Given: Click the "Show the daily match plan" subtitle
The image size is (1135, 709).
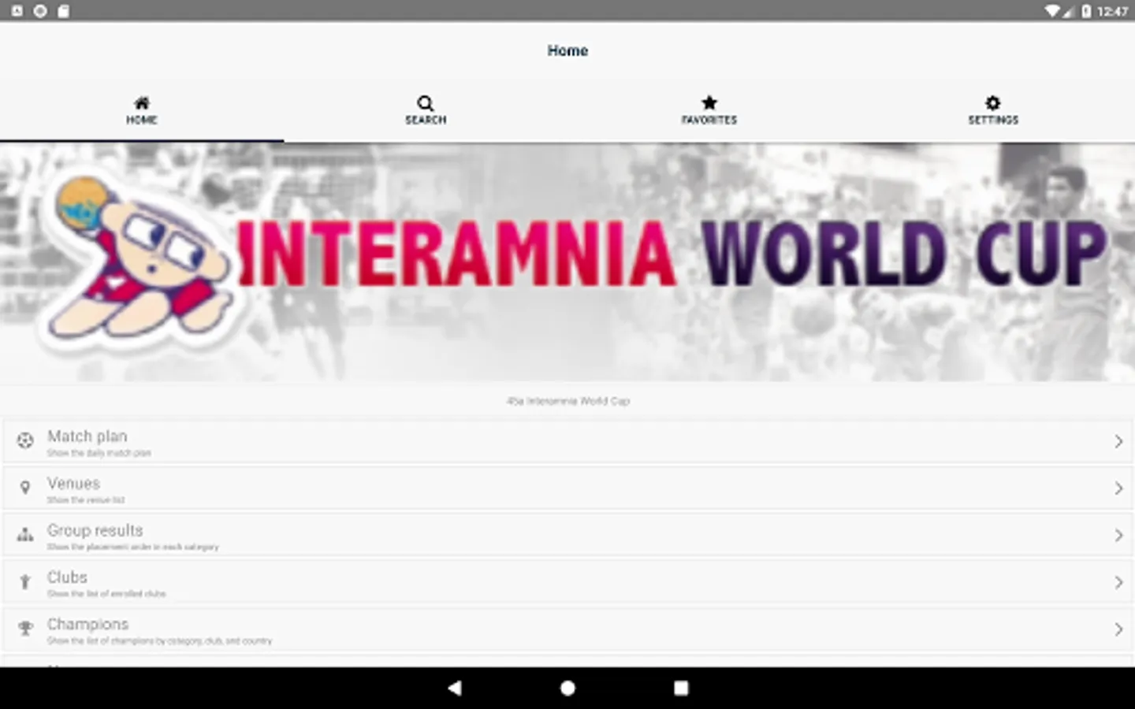Looking at the screenshot, I should (99, 453).
